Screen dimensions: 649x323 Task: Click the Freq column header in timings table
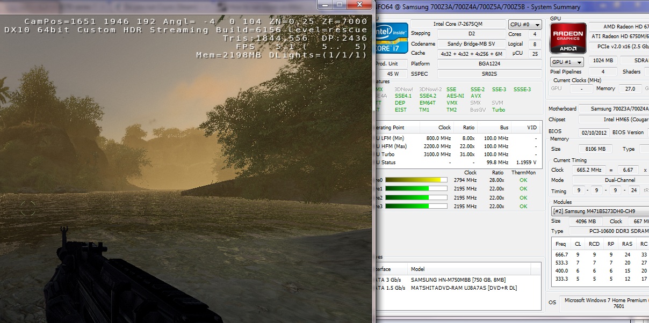coord(561,244)
